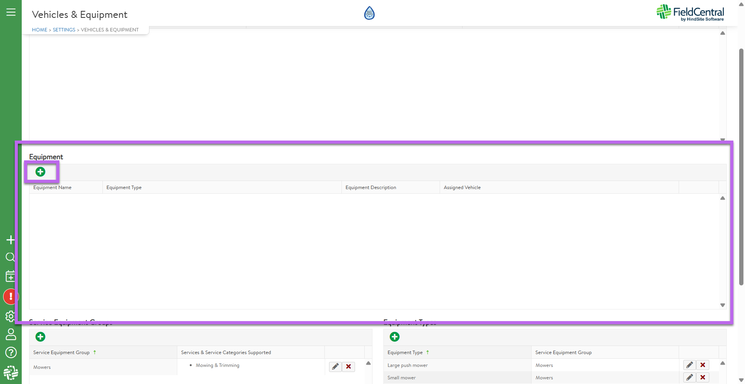This screenshot has height=384, width=745.
Task: Click the red alert notification icon
Action: pos(10,297)
